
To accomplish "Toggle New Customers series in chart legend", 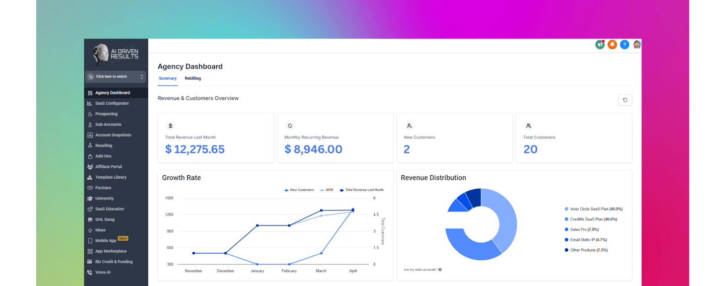I will (x=299, y=190).
